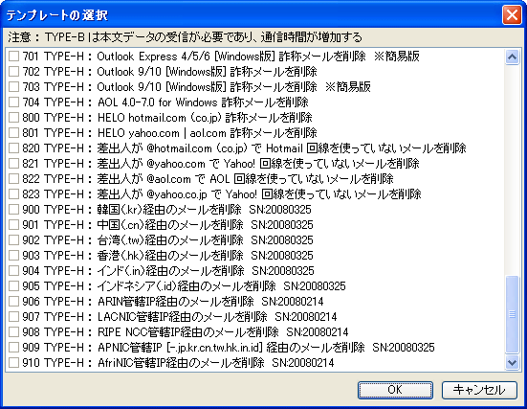527x409 pixels.
Task: Tick checkbox for template 702 Outlook 9/10
Action: 13,72
